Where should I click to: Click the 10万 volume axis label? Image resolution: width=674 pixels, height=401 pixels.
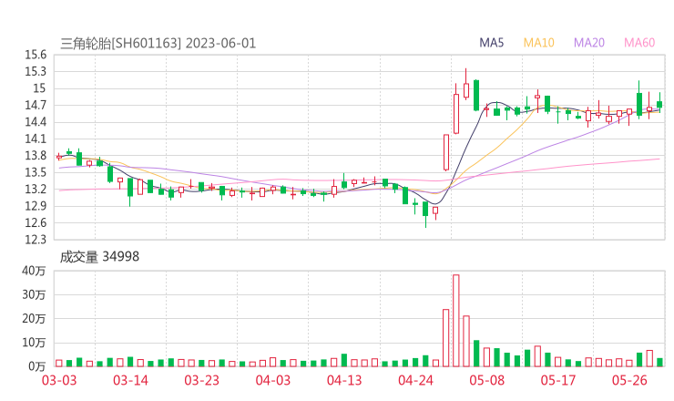pos(34,343)
